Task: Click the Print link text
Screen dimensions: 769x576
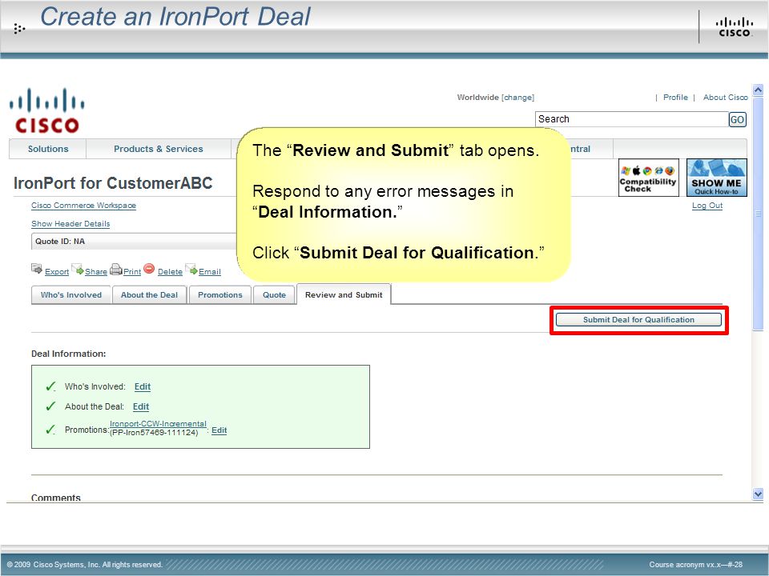Action: (132, 272)
